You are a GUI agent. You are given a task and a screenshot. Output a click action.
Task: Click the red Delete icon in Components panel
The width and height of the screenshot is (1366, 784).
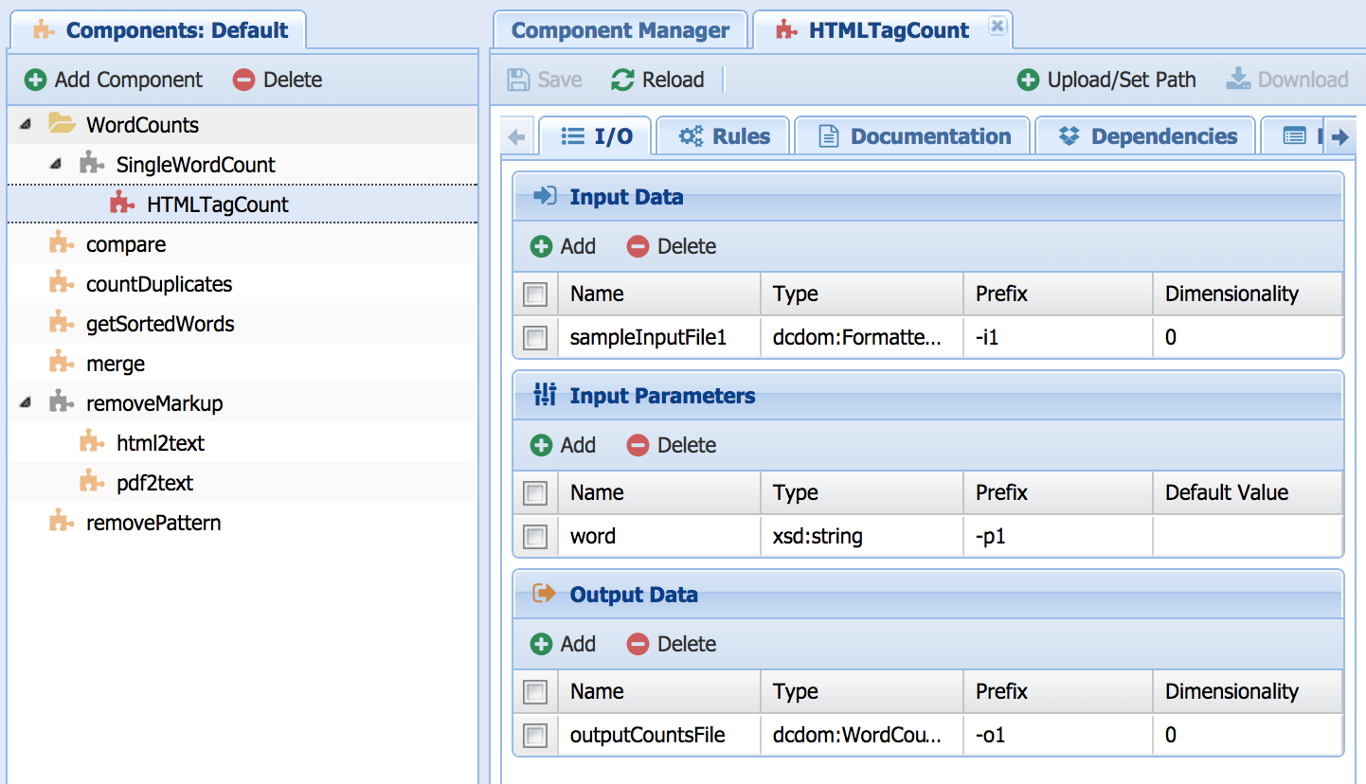(x=244, y=80)
